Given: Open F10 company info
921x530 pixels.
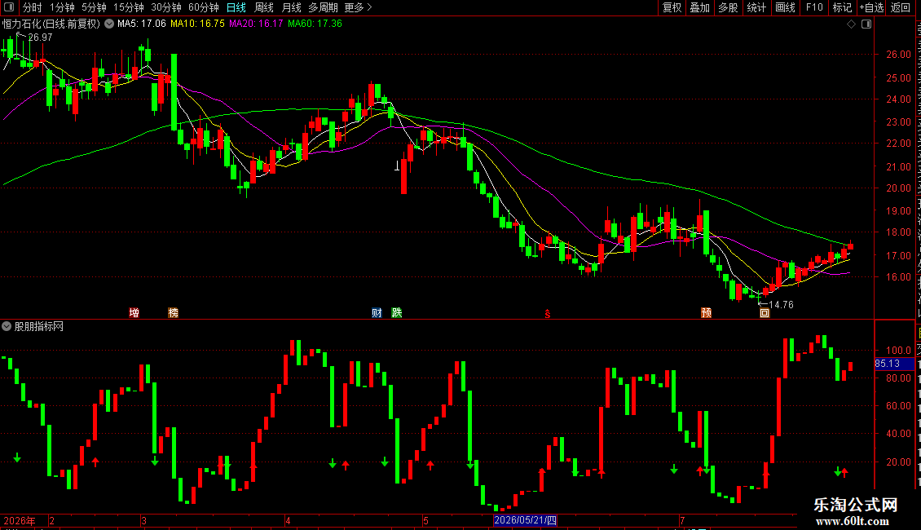Looking at the screenshot, I should pos(814,7).
